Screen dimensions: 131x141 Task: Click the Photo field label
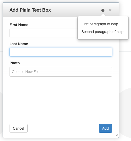tap(15, 63)
